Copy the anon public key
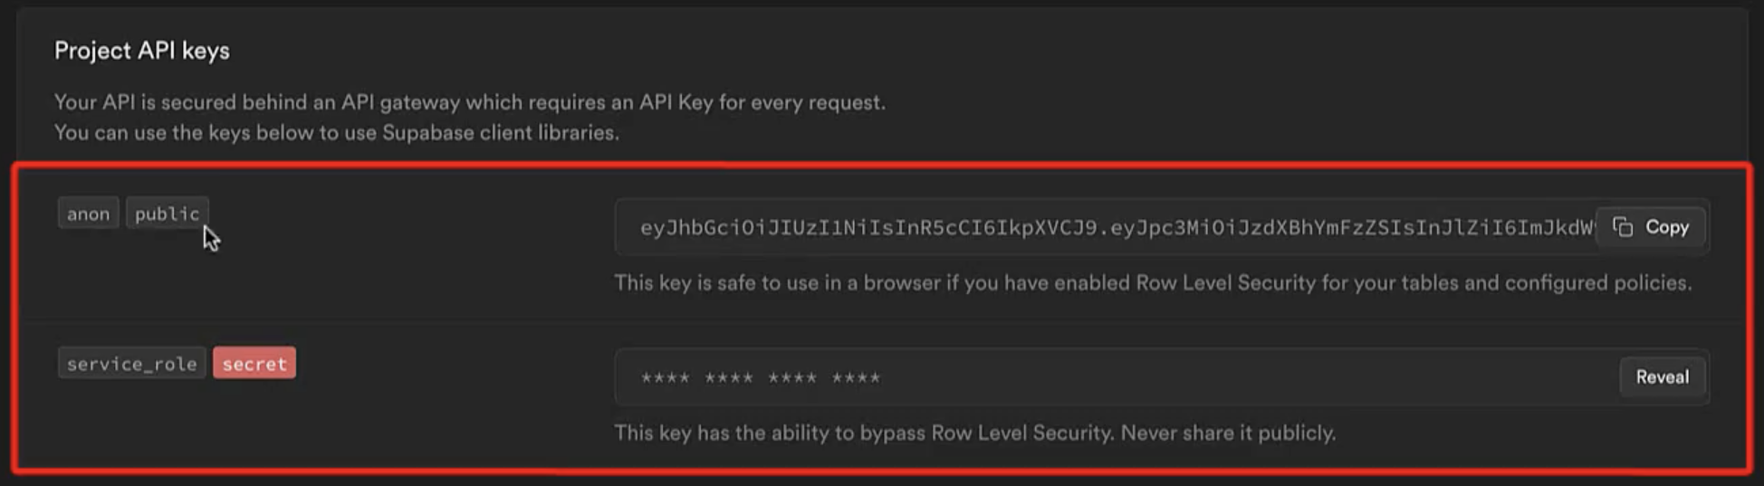This screenshot has height=486, width=1764. (x=1651, y=227)
